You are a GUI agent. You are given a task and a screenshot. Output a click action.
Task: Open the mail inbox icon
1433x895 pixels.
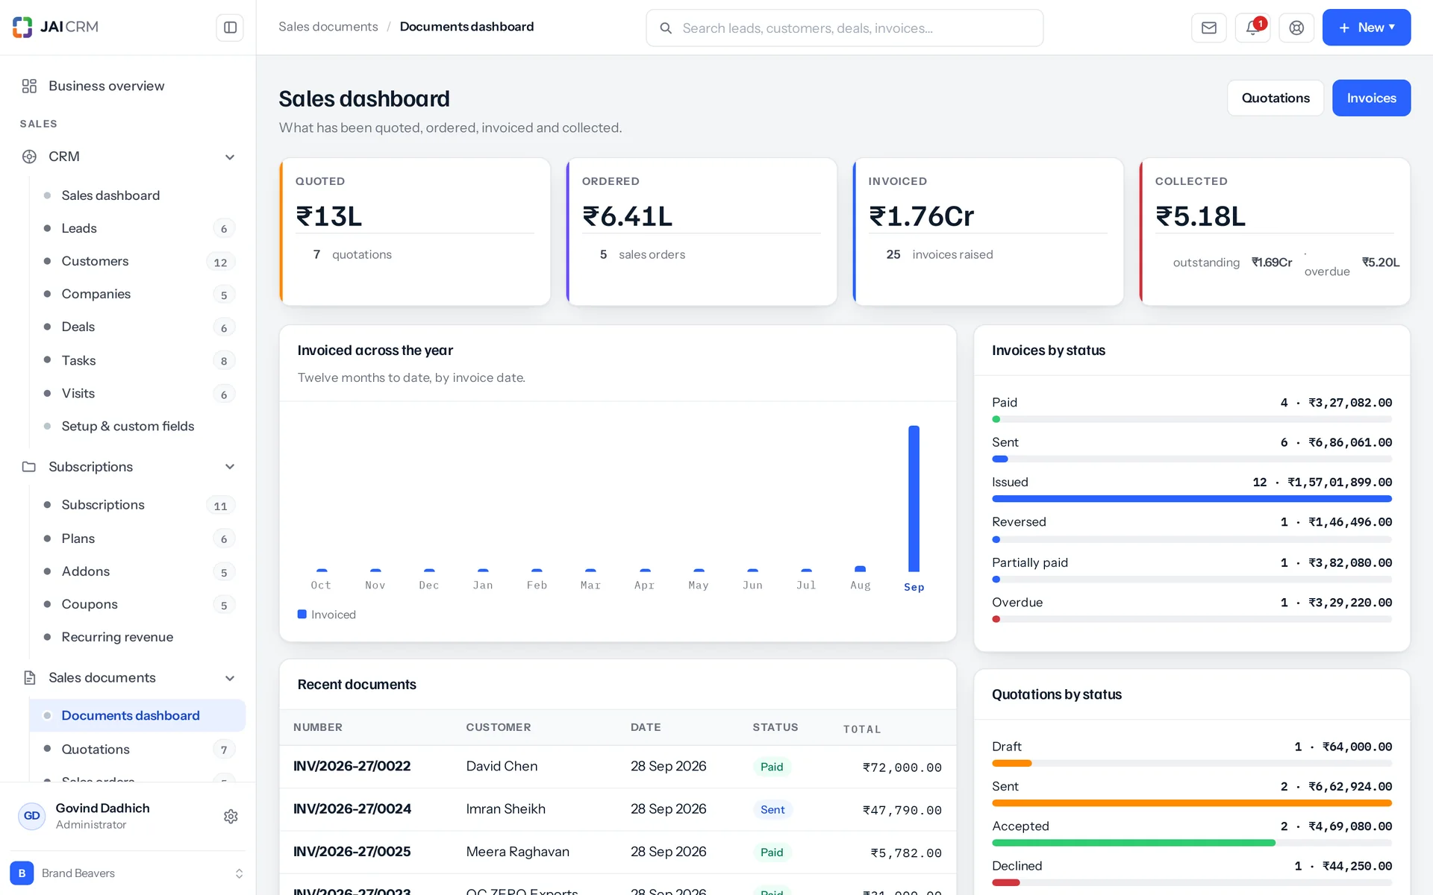coord(1208,28)
